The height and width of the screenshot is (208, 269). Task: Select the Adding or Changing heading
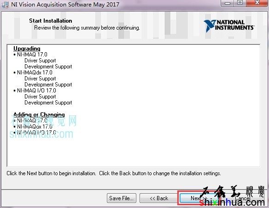click(39, 115)
